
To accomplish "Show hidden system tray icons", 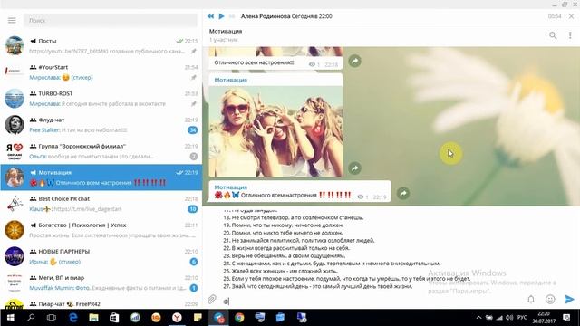I will tap(478, 318).
